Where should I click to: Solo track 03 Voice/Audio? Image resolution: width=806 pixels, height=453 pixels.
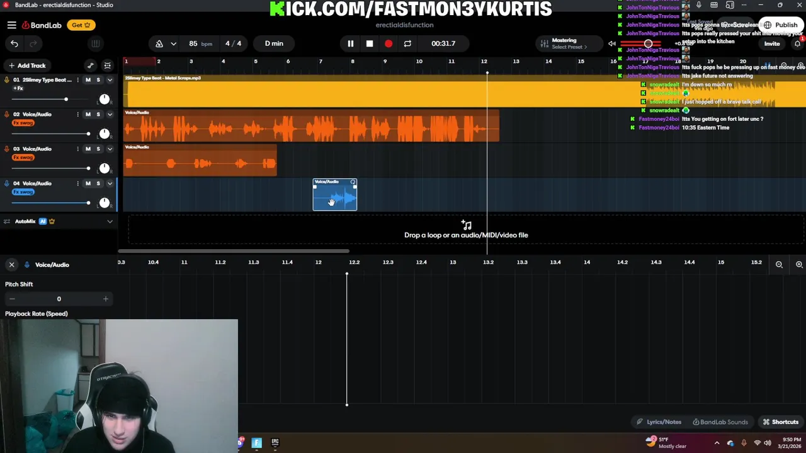pos(98,149)
